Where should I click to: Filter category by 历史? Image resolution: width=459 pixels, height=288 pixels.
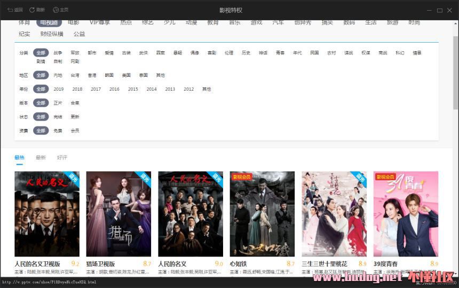246,53
